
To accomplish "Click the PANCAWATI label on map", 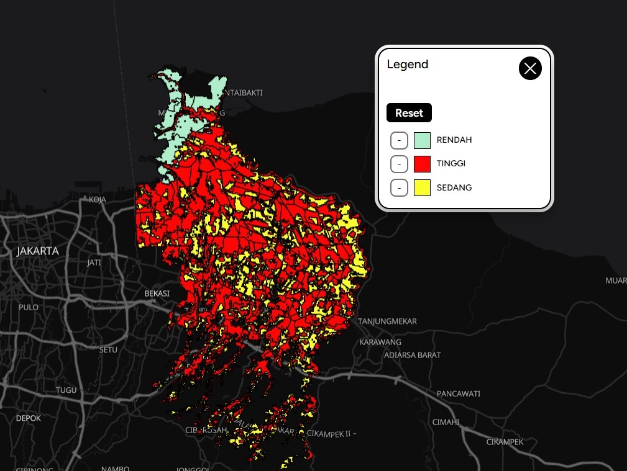I will tap(459, 394).
